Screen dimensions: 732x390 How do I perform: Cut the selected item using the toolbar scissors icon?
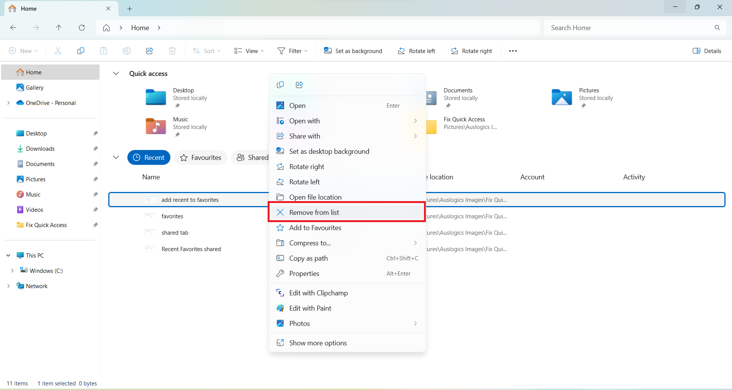tap(58, 50)
